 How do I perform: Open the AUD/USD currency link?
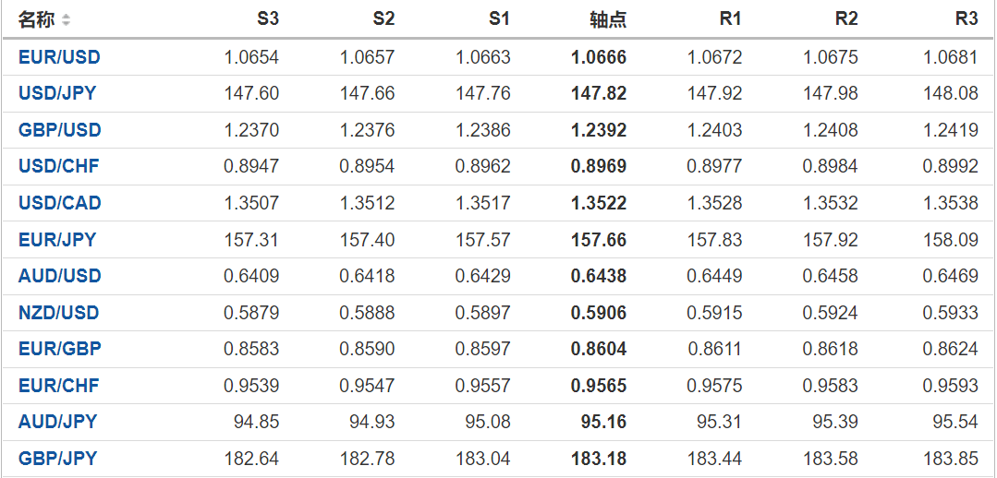pos(59,276)
